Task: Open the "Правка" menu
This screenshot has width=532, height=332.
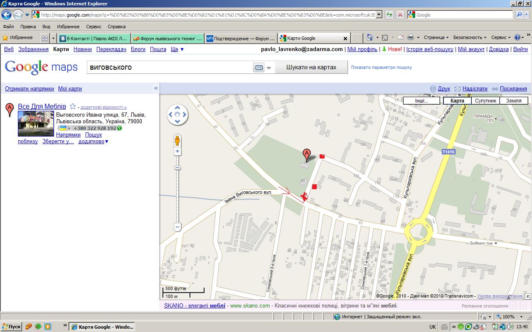Action: [28, 27]
